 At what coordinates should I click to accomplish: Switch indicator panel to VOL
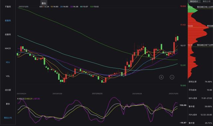click(8, 76)
